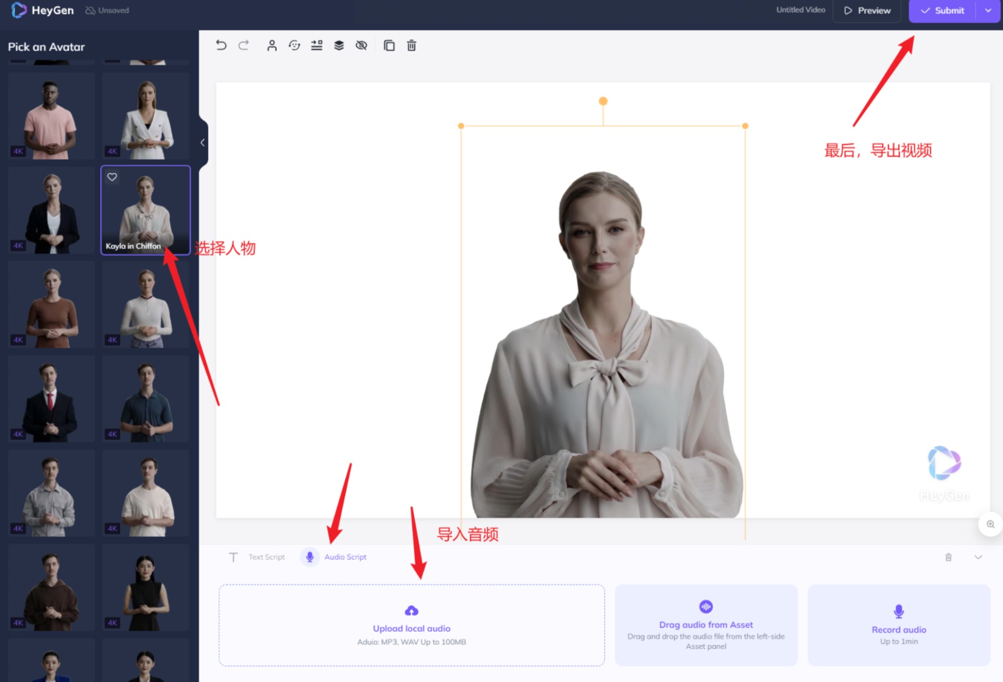
Task: Select the man in gray button shirt avatar
Action: click(x=51, y=493)
